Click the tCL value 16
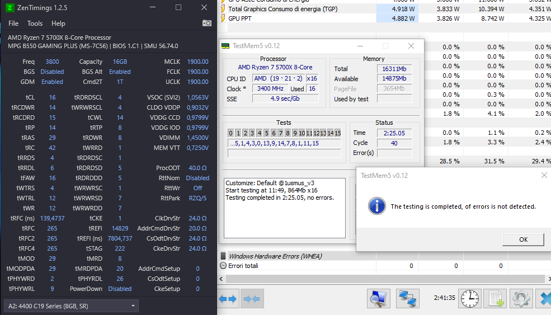 click(52, 97)
